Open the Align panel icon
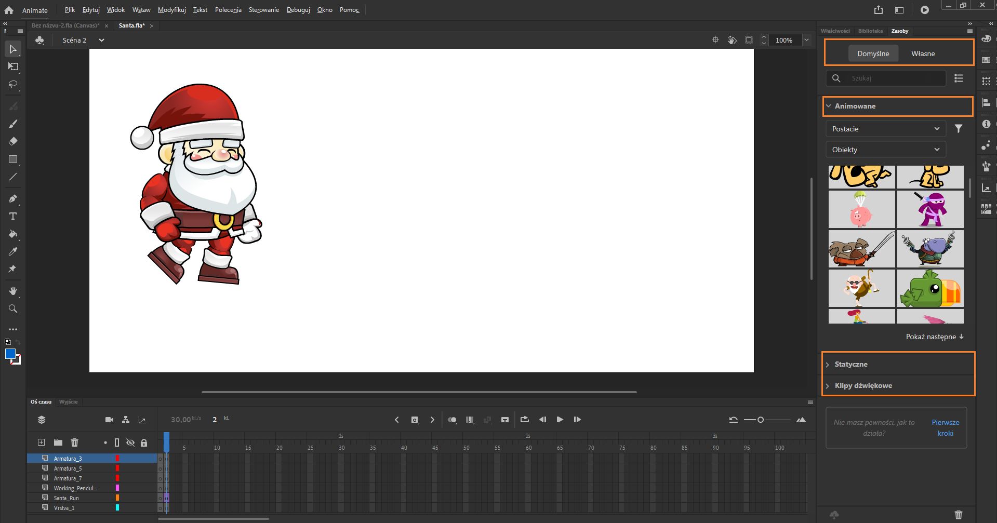 tap(986, 103)
